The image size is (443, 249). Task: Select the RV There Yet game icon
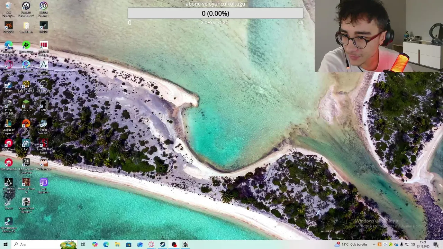pyautogui.click(x=43, y=165)
